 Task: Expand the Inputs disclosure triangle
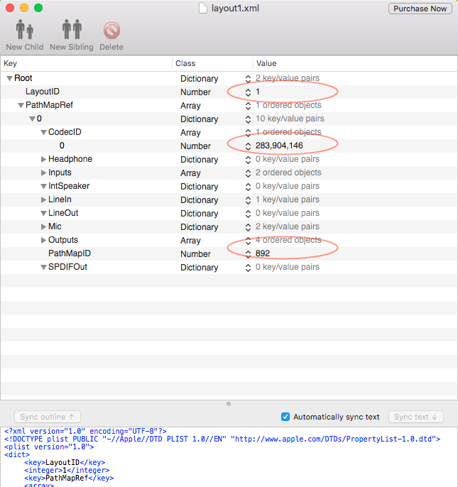[44, 173]
